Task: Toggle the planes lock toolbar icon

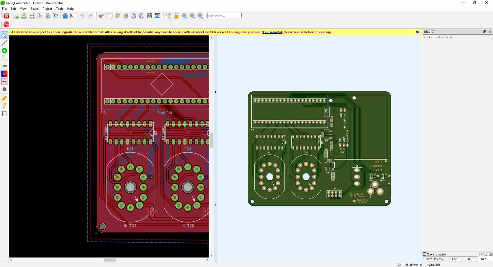Action: click(x=176, y=16)
